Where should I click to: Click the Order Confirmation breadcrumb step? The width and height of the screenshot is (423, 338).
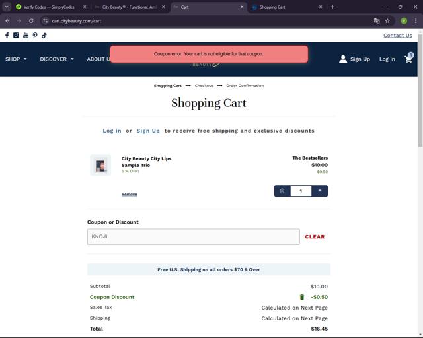(245, 86)
